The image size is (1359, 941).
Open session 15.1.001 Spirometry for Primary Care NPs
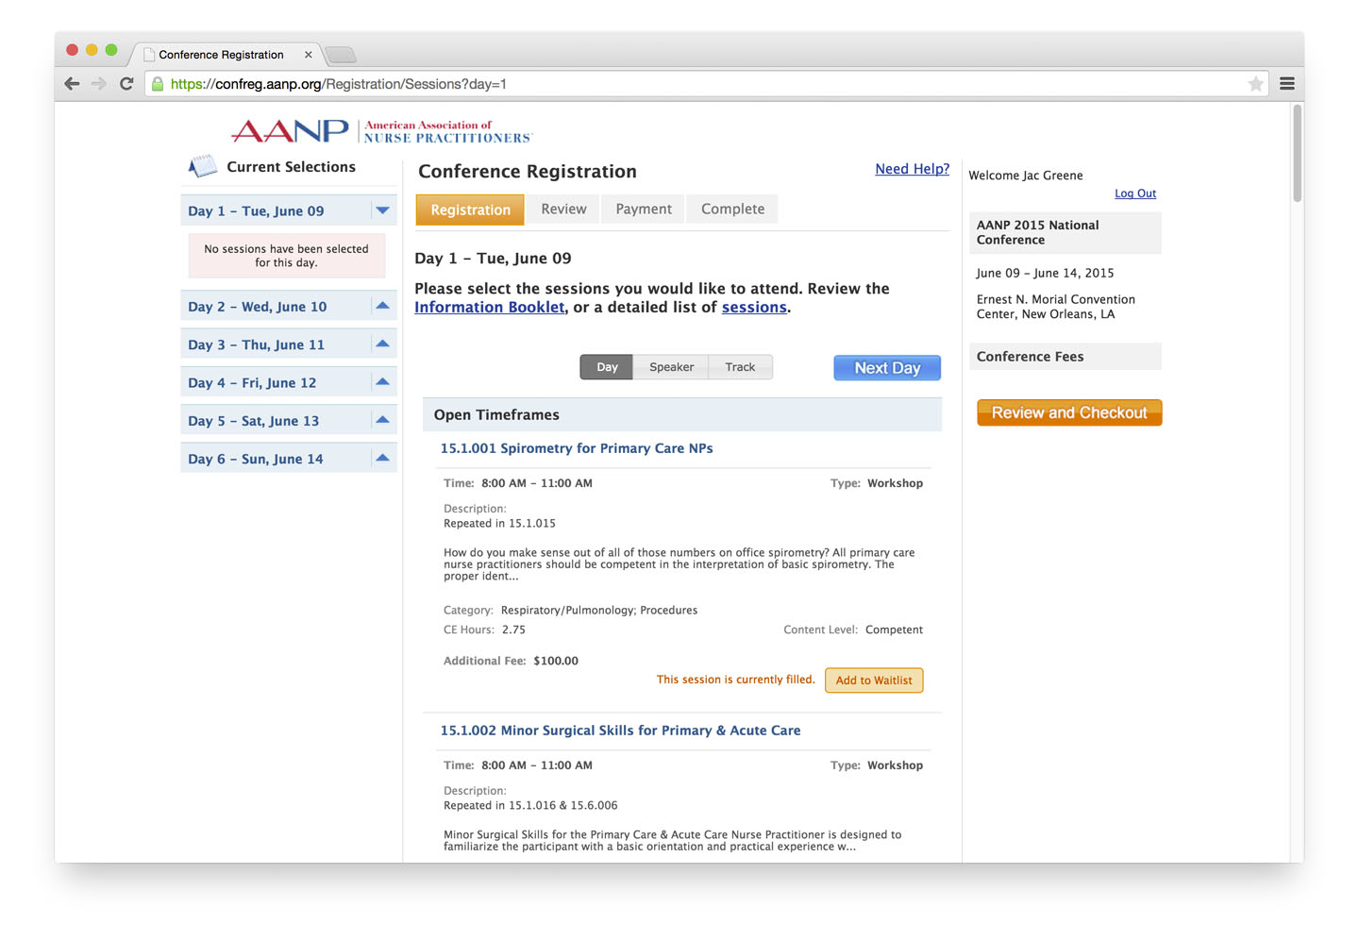(x=577, y=448)
